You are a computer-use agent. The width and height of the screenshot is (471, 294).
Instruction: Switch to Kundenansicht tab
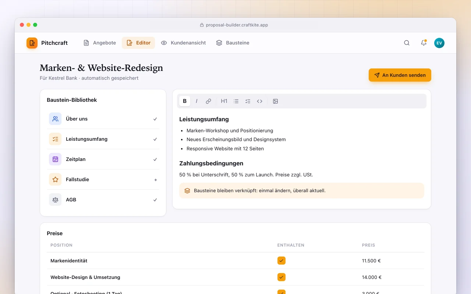183,43
